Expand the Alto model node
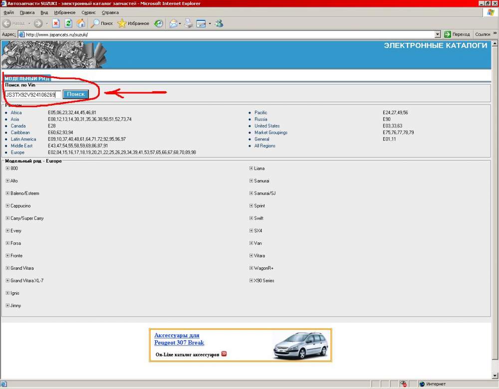The width and height of the screenshot is (499, 389). coord(7,181)
